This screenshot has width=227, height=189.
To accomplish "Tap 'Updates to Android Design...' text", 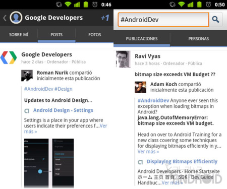I will tap(58, 100).
